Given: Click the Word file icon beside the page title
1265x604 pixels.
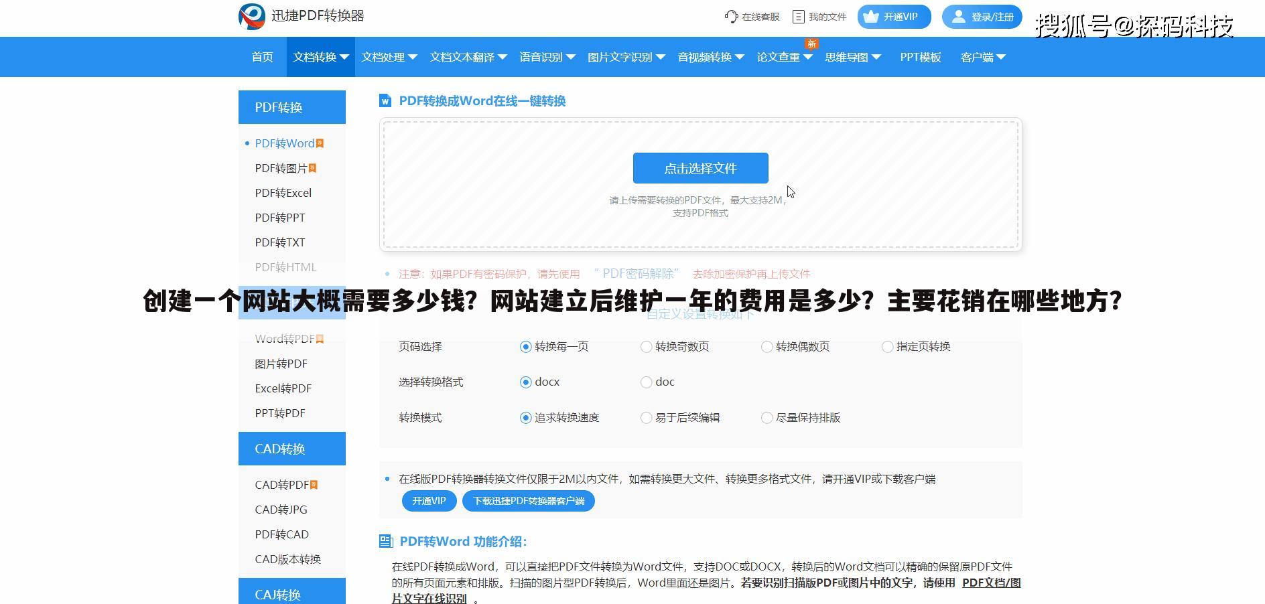Looking at the screenshot, I should coord(385,101).
